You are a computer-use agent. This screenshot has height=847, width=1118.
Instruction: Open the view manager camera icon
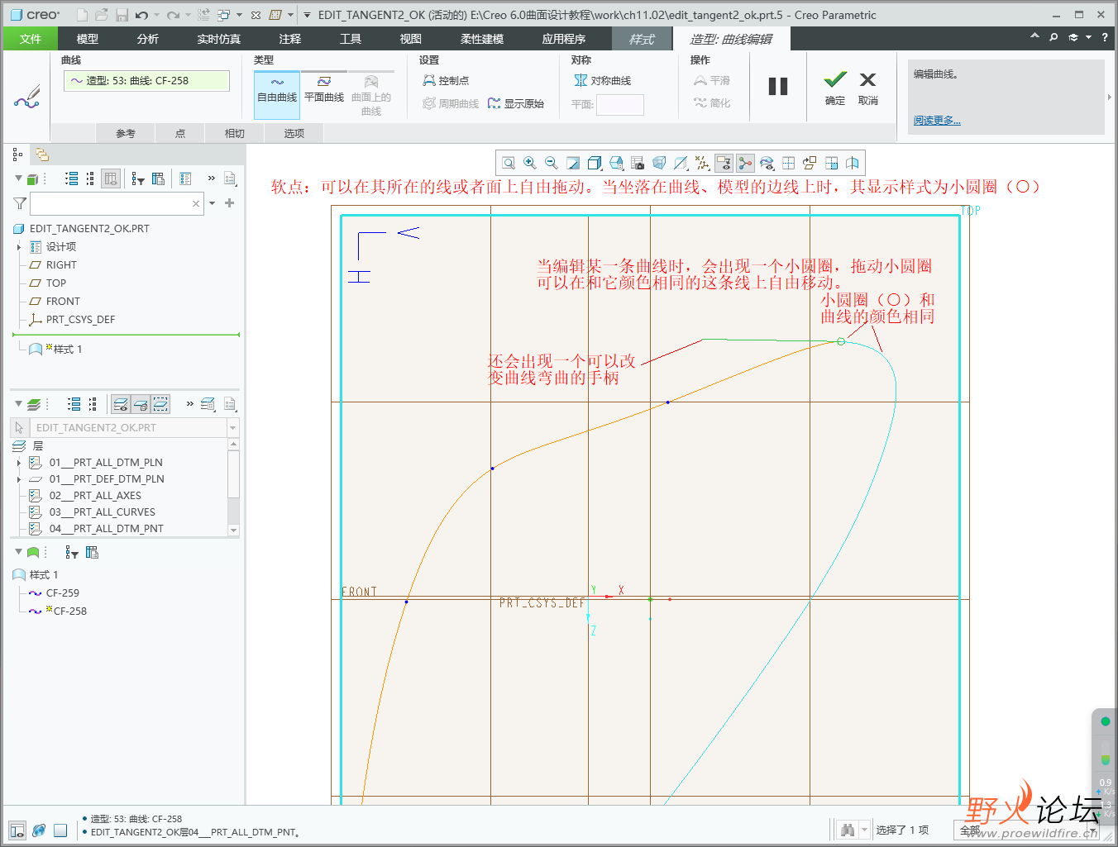(x=638, y=164)
